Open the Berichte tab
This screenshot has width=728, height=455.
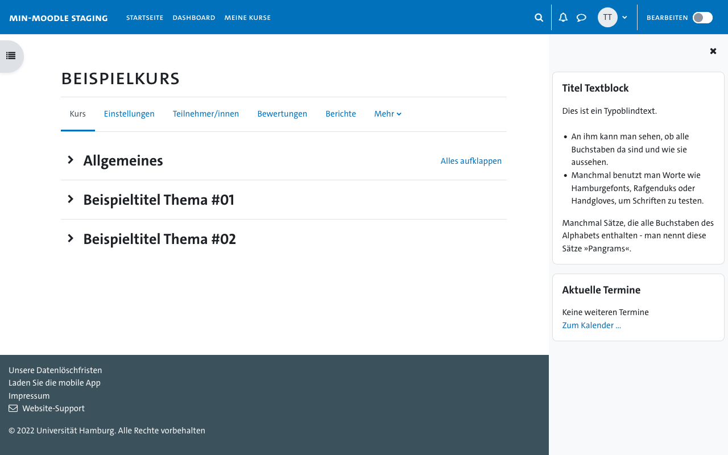(341, 114)
